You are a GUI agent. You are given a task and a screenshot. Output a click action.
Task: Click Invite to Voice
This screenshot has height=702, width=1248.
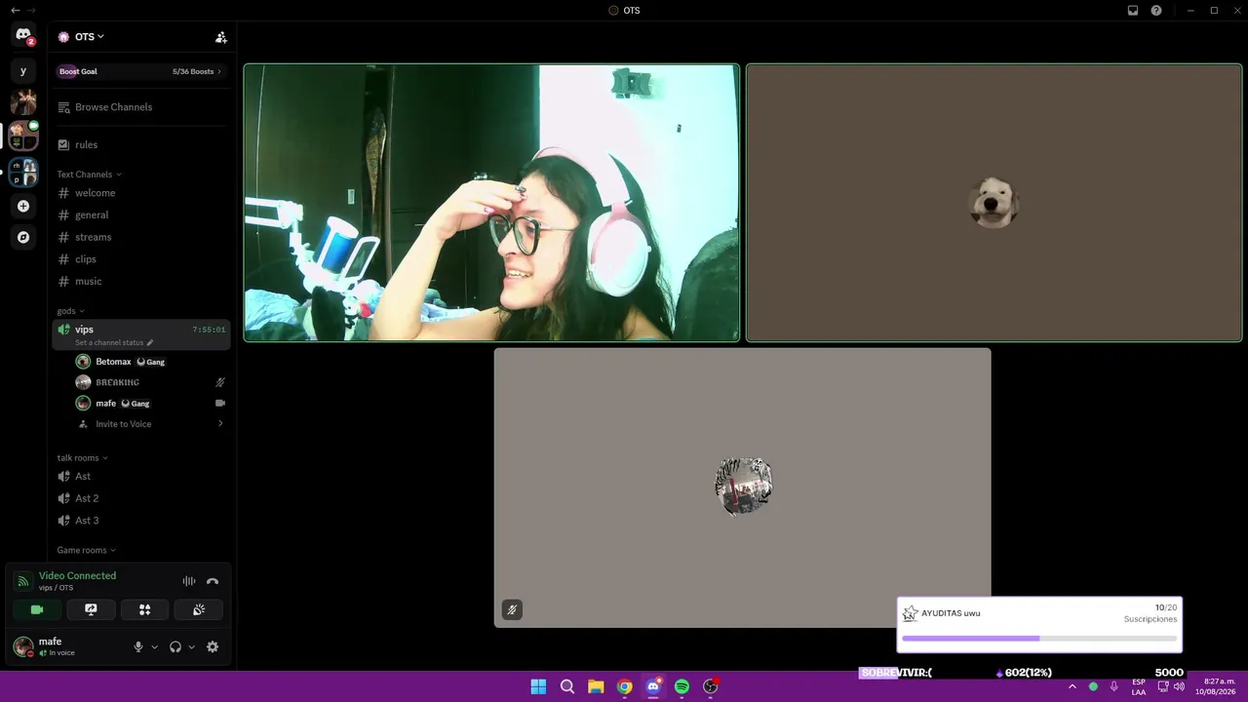coord(123,424)
